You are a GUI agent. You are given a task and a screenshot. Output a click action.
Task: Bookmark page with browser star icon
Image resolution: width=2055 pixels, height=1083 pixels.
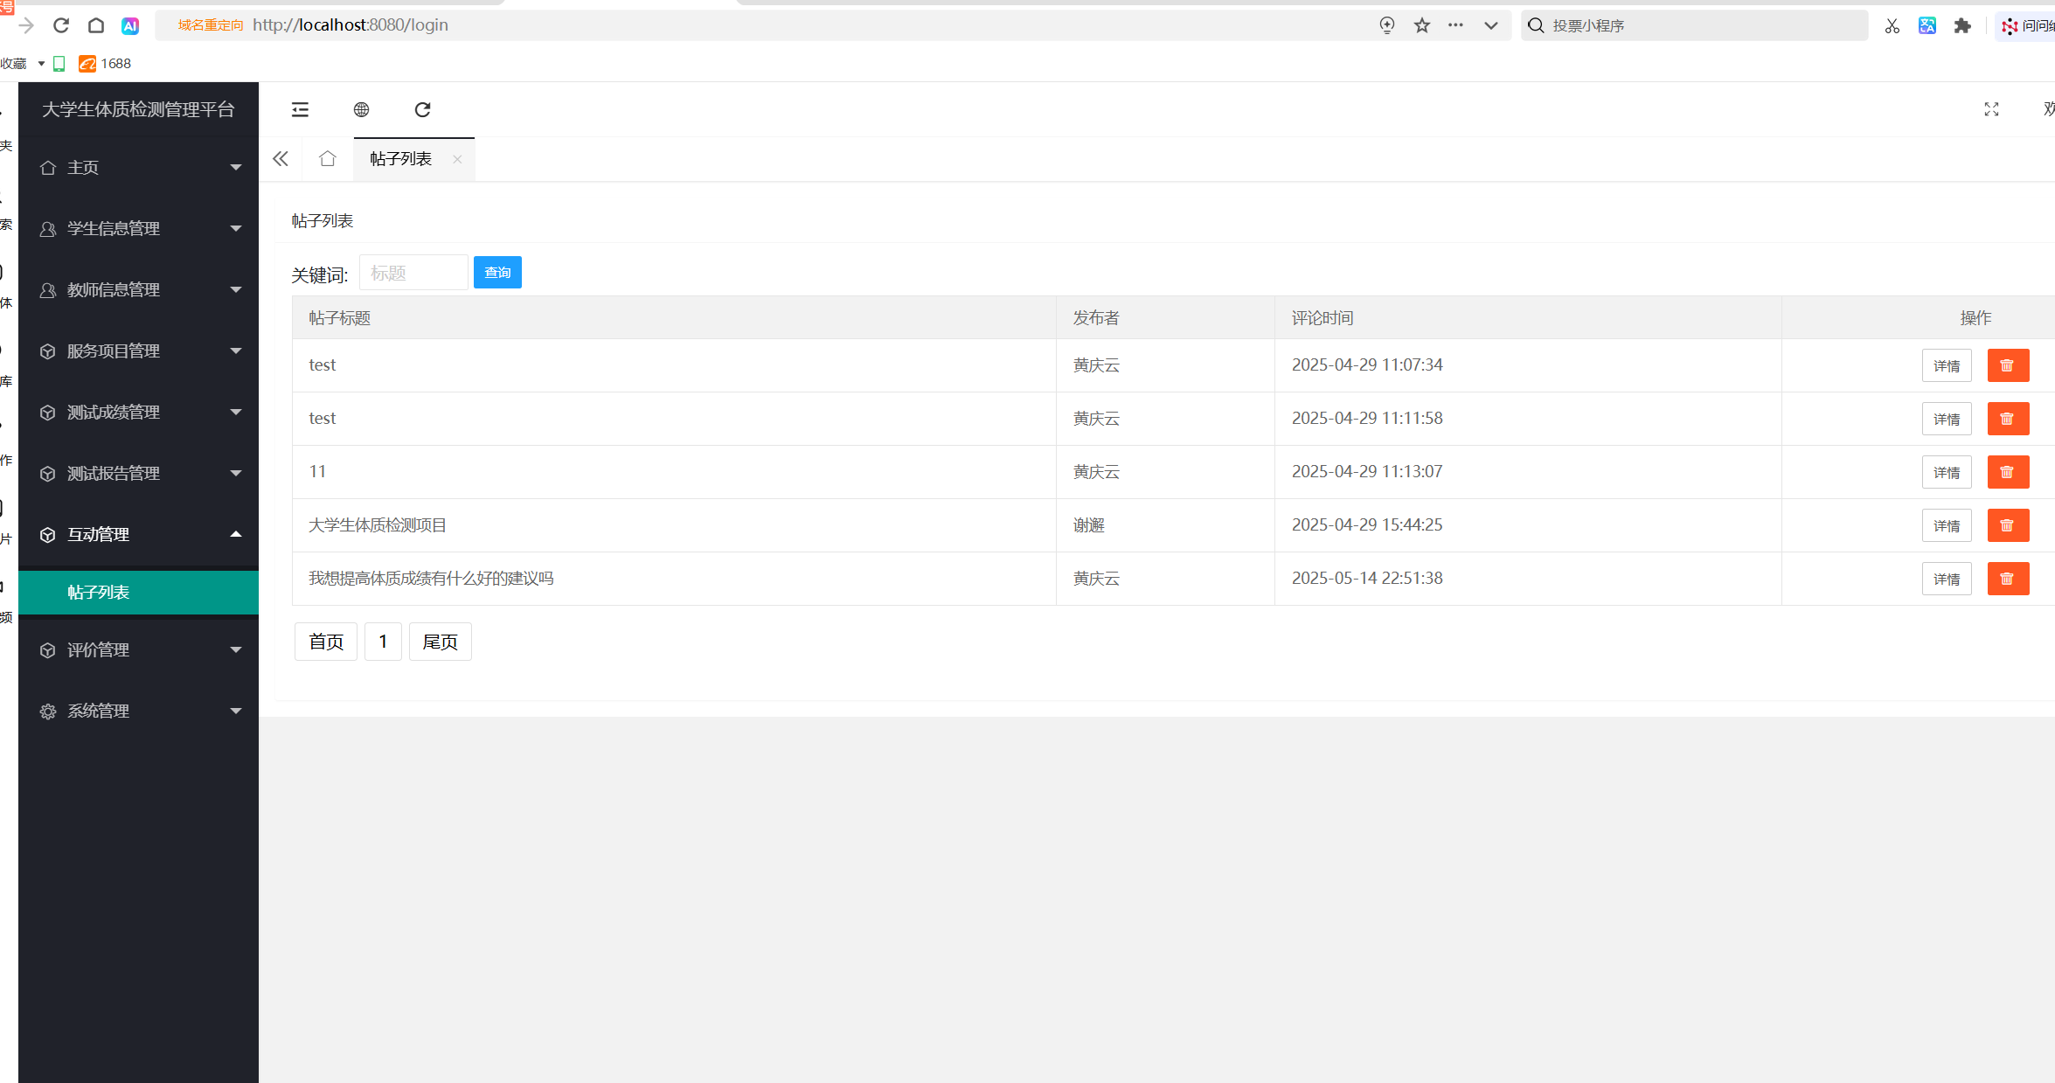(1422, 25)
